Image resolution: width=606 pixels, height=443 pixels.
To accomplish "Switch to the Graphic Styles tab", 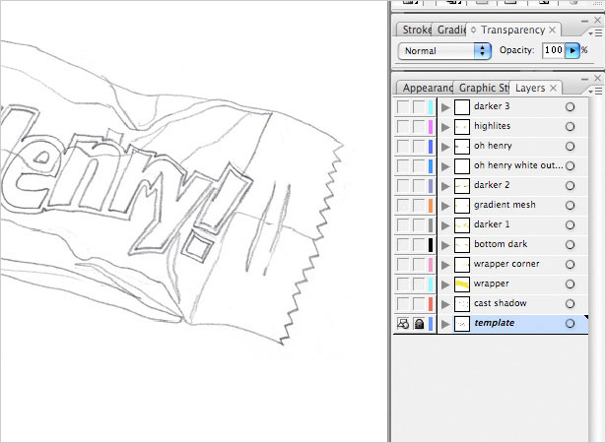I will [482, 88].
